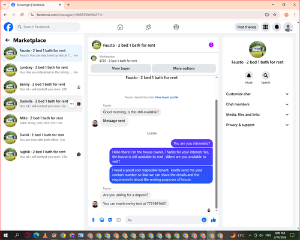Click the Find friends button
Image resolution: width=300 pixels, height=240 pixels.
point(247,27)
